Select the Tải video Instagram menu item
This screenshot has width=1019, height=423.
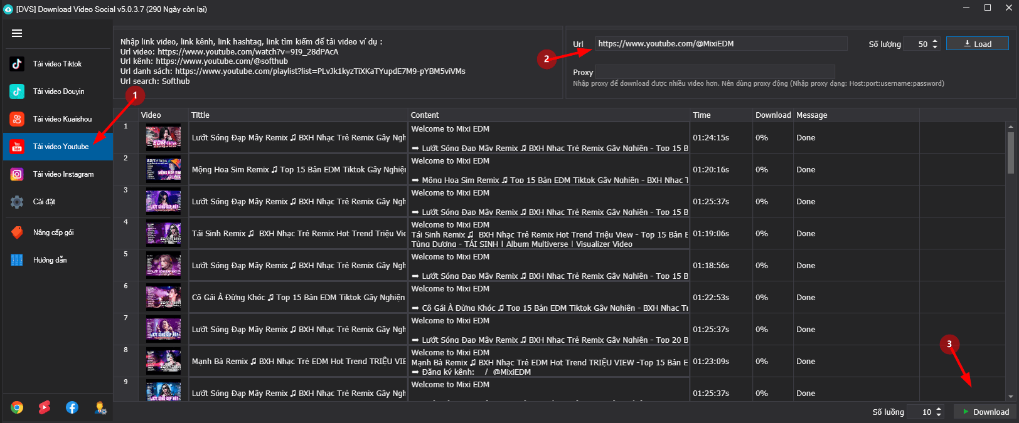pos(63,174)
